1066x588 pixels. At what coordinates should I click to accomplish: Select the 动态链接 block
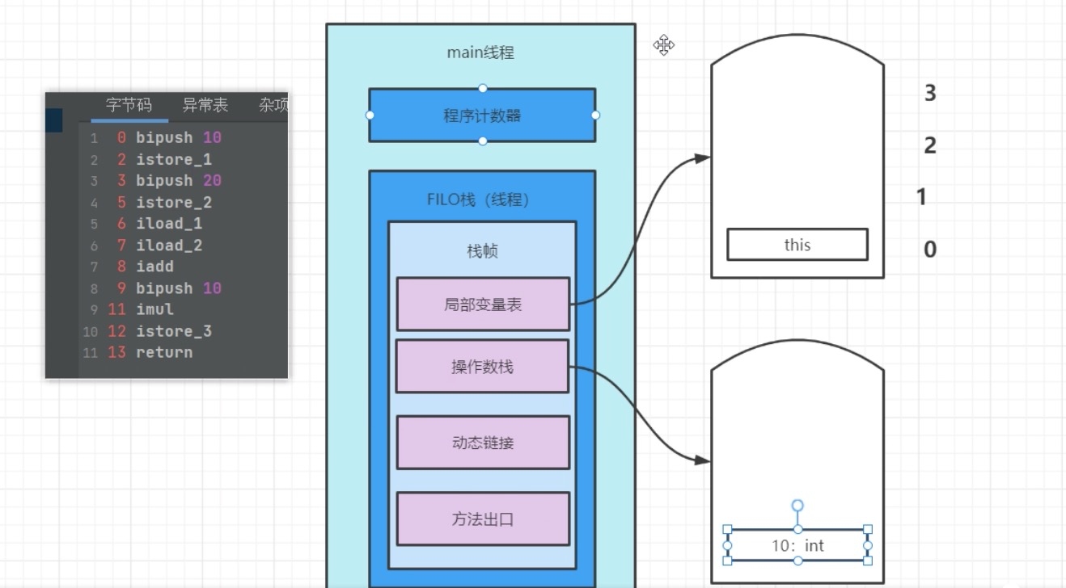pos(483,442)
